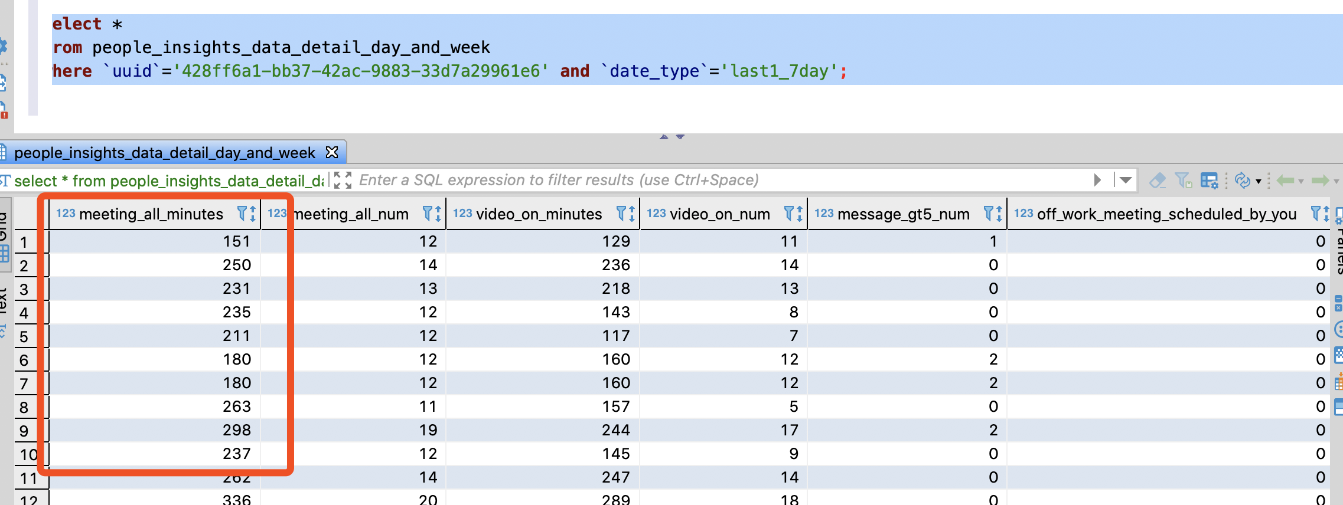Click the SQL filter expression input field
1343x505 pixels.
click(709, 180)
